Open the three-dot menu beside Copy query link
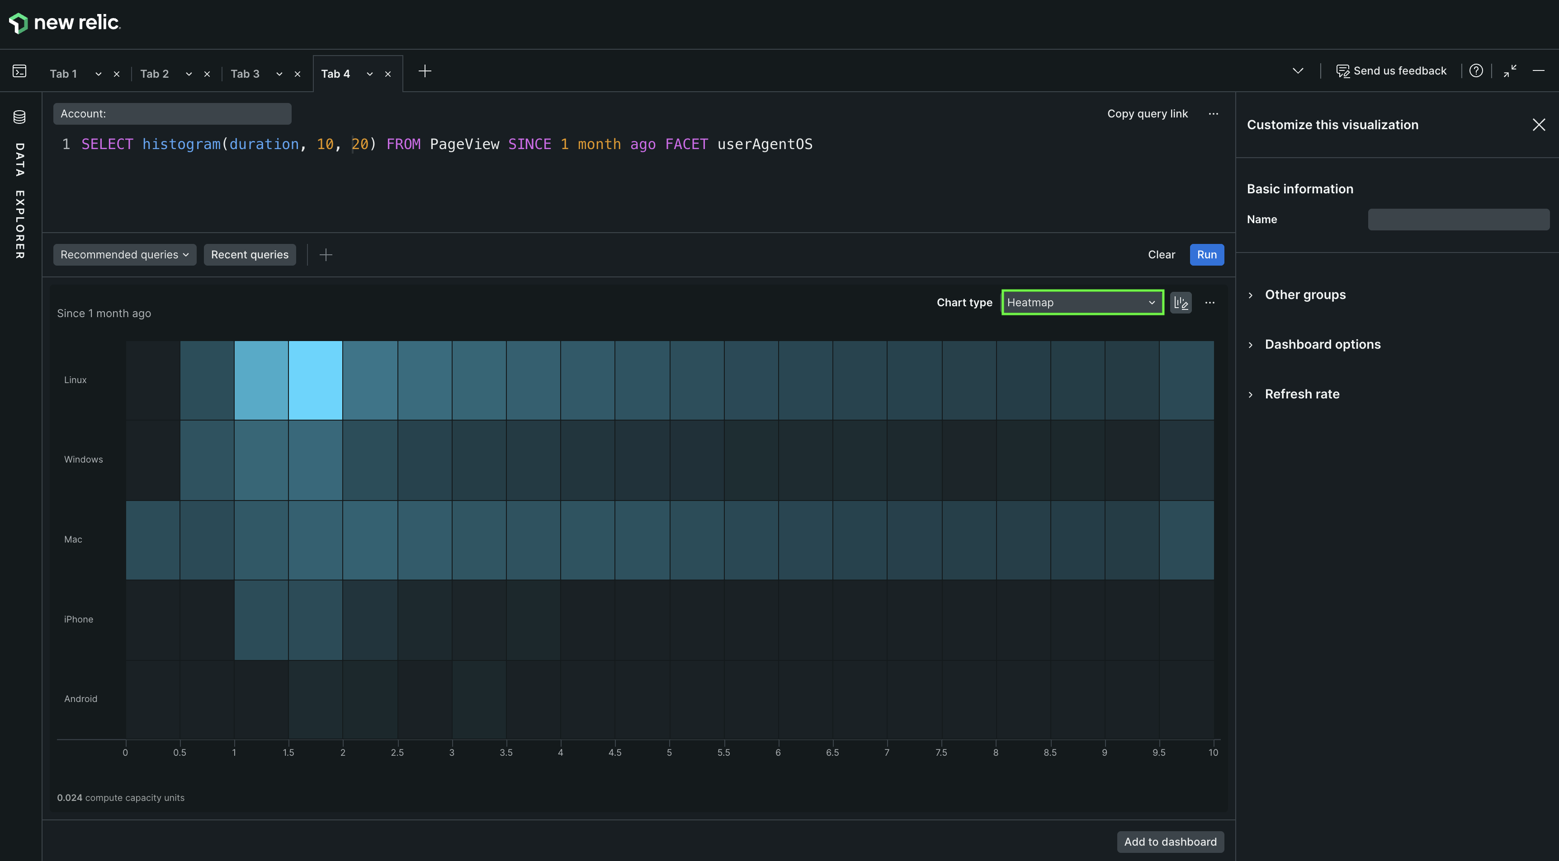 [x=1213, y=114]
